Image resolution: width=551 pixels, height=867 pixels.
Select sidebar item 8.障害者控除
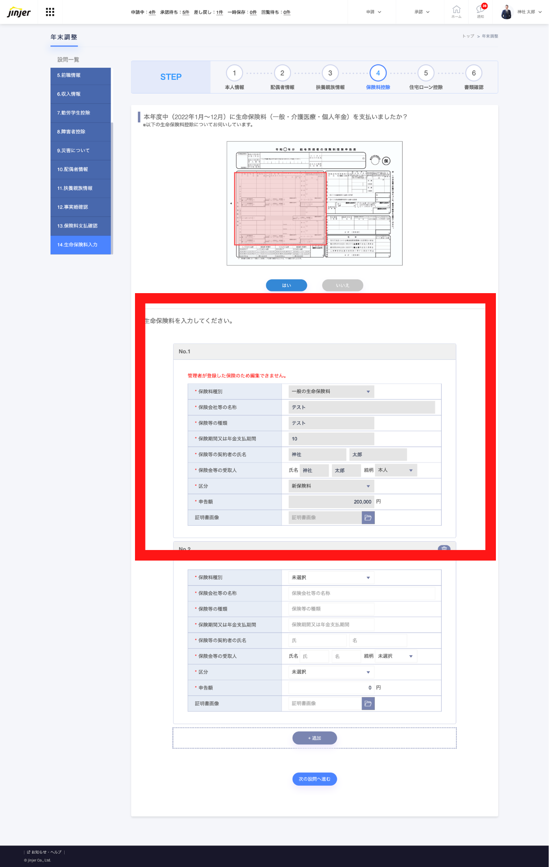[x=81, y=132]
